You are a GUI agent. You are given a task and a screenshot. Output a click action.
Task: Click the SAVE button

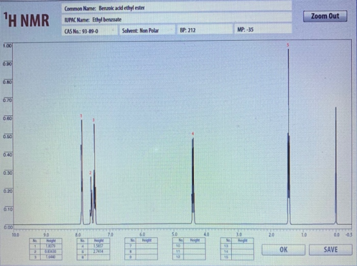(x=331, y=249)
